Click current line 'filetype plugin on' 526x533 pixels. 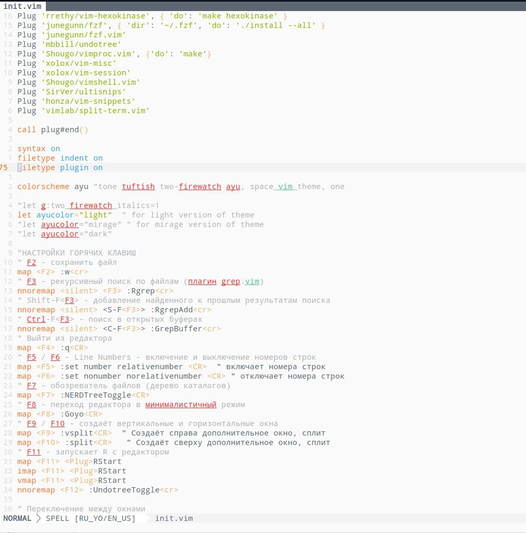pyautogui.click(x=60, y=168)
